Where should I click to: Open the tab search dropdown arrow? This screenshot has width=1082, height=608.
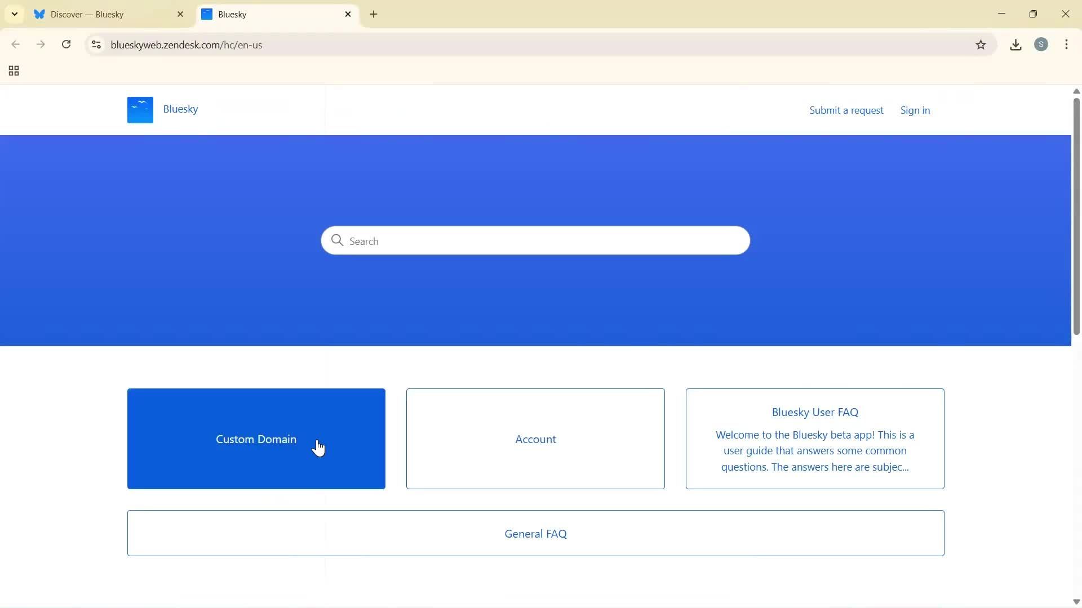pyautogui.click(x=14, y=14)
